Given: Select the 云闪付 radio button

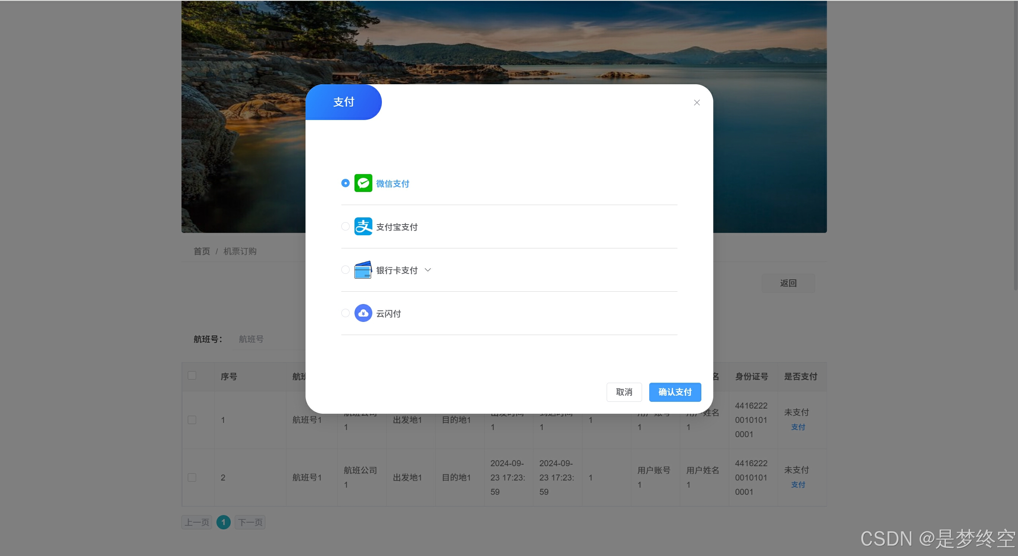Looking at the screenshot, I should (345, 313).
